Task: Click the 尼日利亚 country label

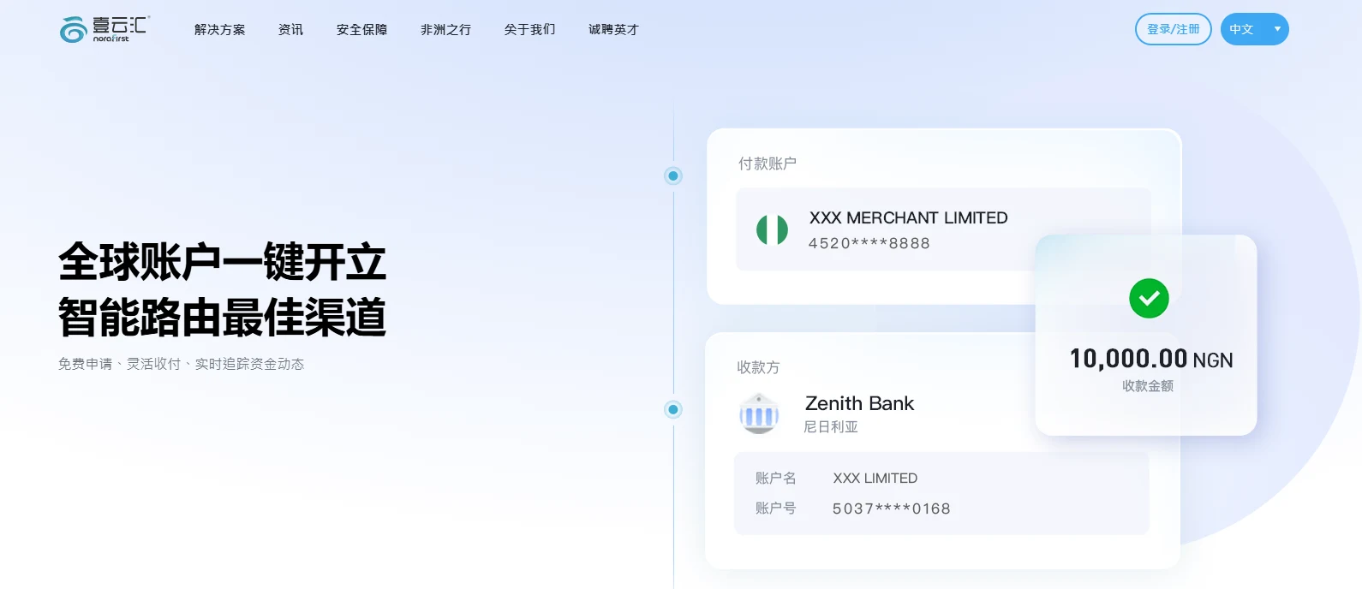Action: pyautogui.click(x=831, y=426)
